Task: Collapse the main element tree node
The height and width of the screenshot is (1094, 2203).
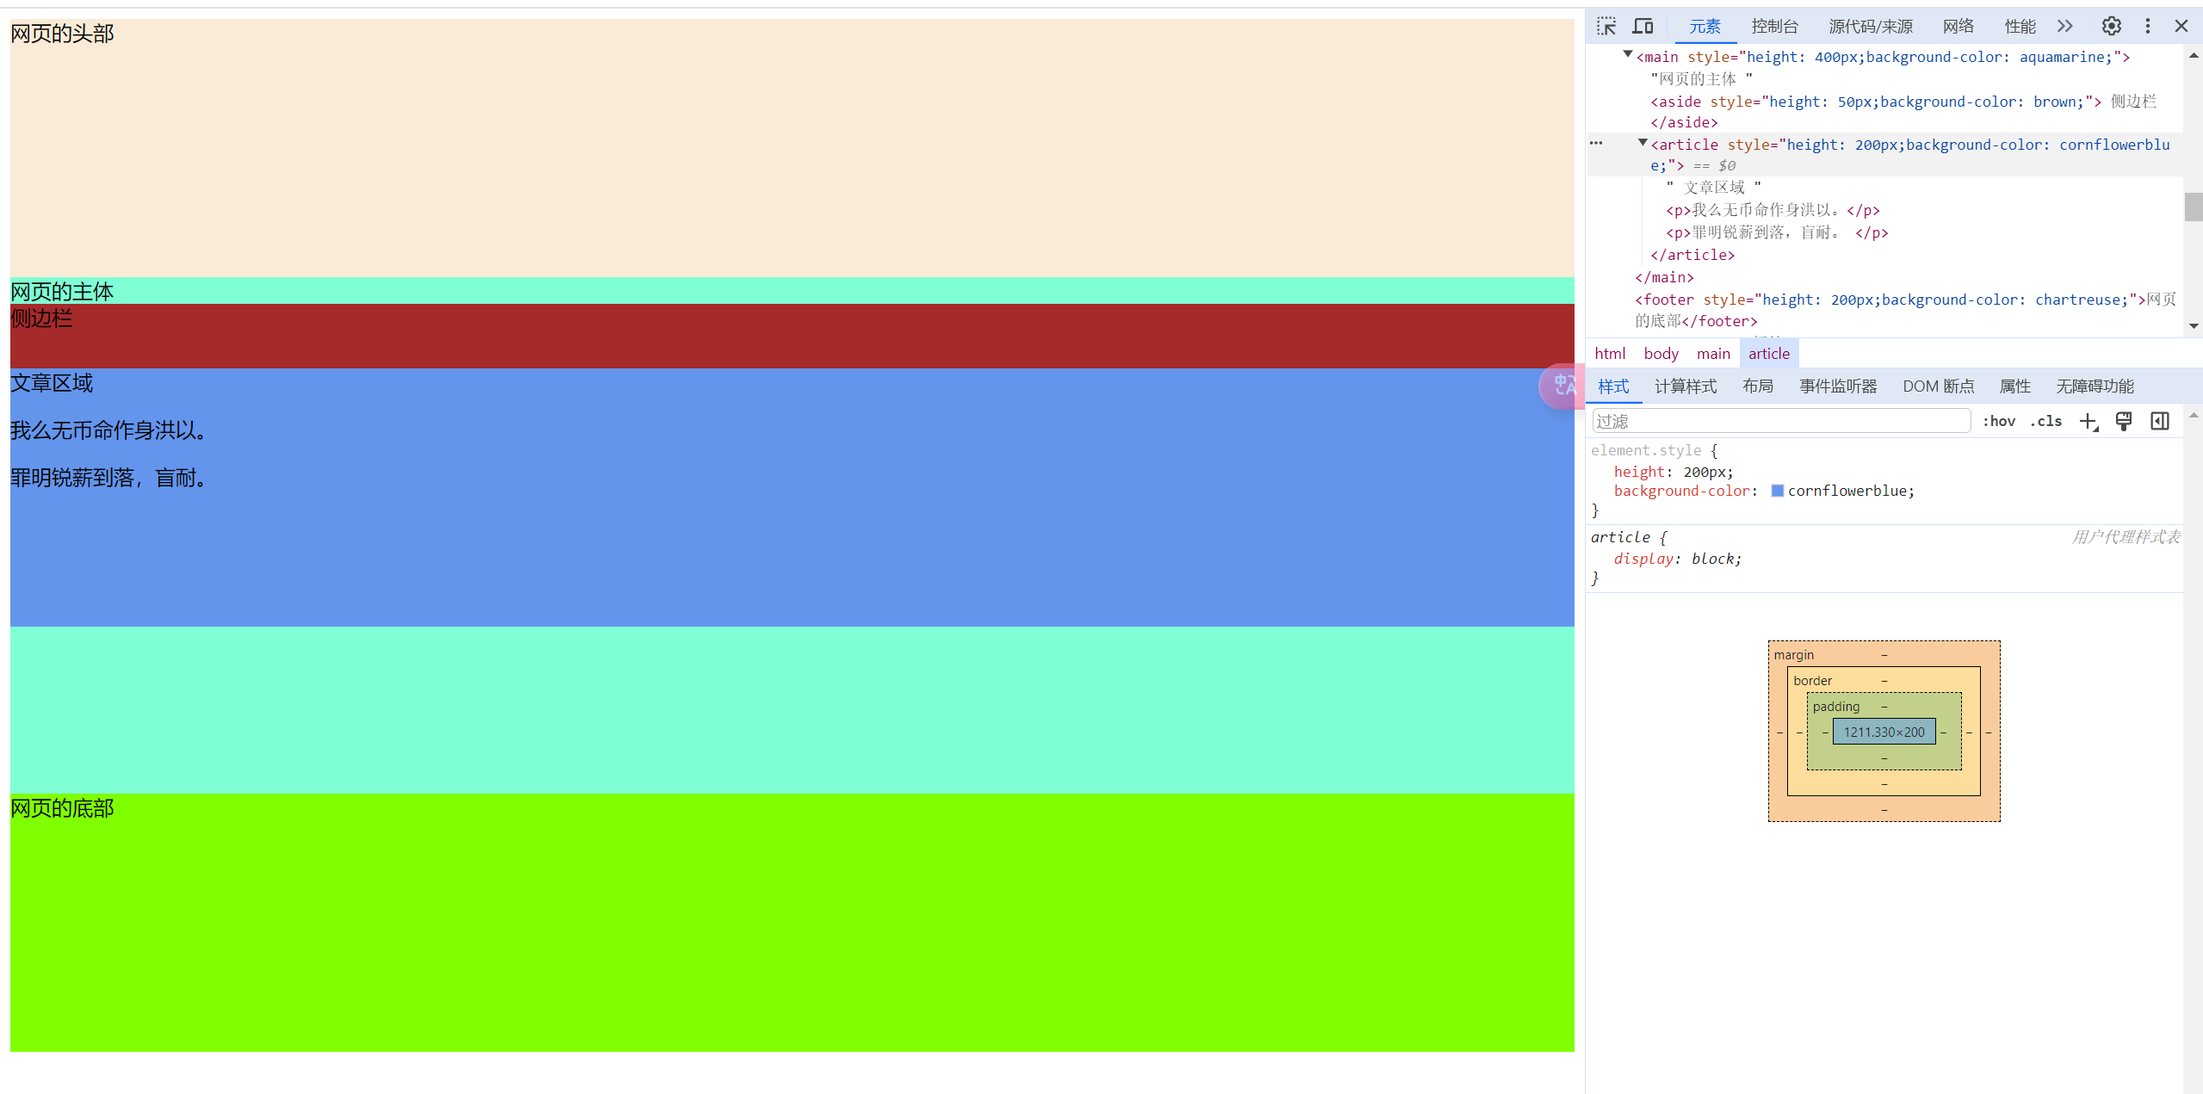Action: point(1627,55)
